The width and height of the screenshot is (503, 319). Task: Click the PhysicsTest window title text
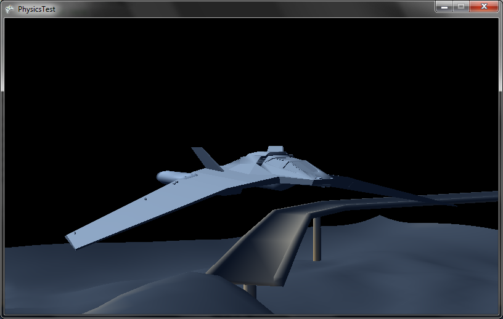pyautogui.click(x=36, y=9)
